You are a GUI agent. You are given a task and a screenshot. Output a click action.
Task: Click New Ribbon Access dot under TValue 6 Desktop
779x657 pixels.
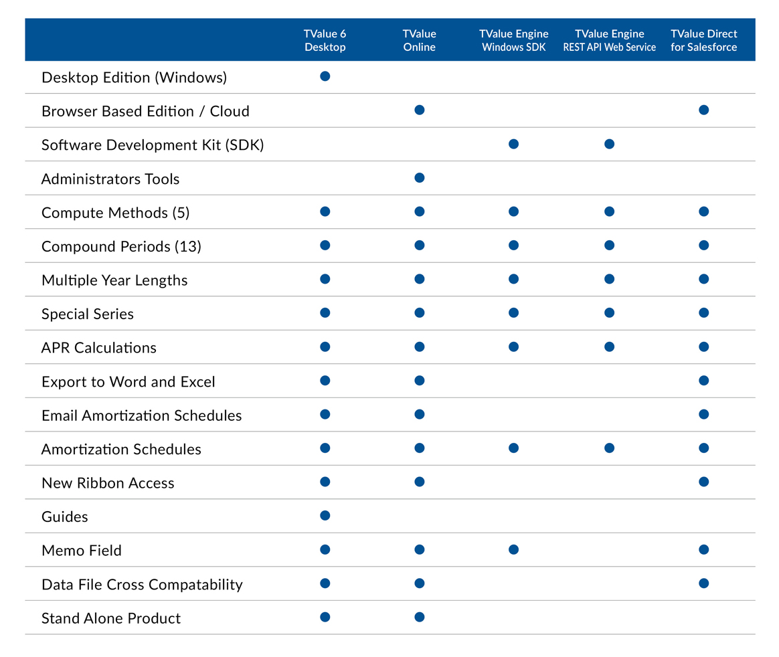click(325, 482)
